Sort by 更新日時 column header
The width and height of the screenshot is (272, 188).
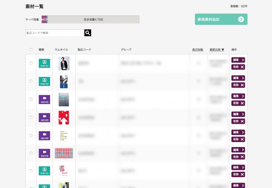tap(217, 50)
